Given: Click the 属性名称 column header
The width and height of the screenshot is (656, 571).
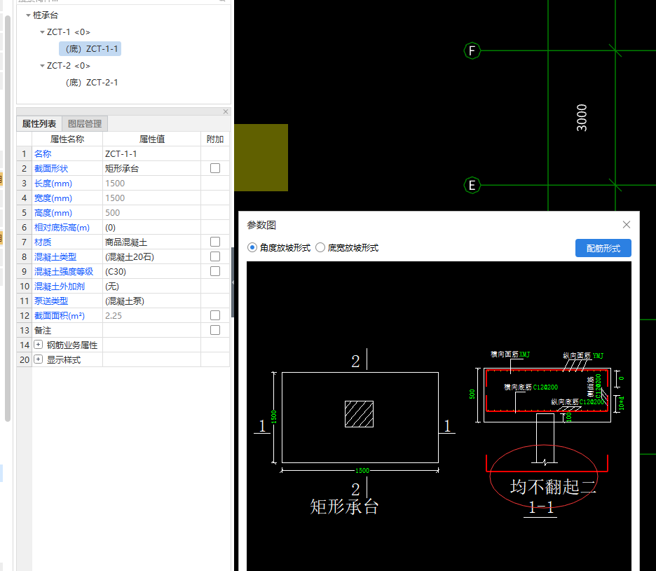Looking at the screenshot, I should coord(67,139).
